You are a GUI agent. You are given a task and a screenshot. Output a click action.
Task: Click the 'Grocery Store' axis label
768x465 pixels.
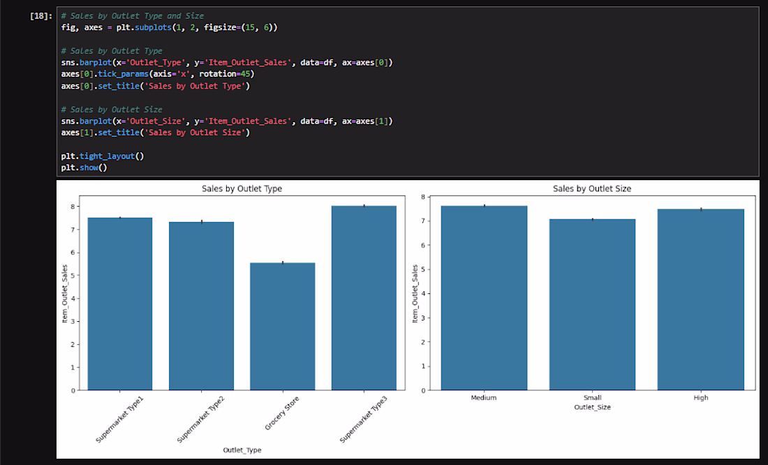pos(281,413)
